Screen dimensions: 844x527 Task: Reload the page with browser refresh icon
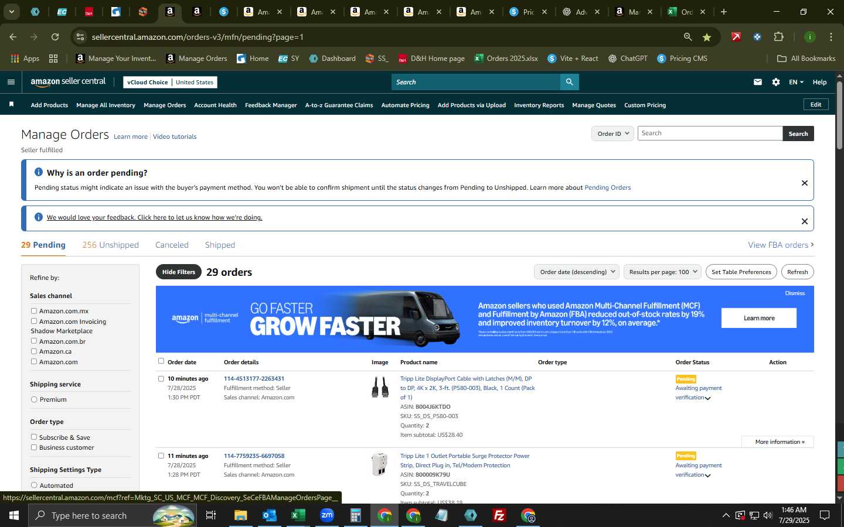point(55,37)
